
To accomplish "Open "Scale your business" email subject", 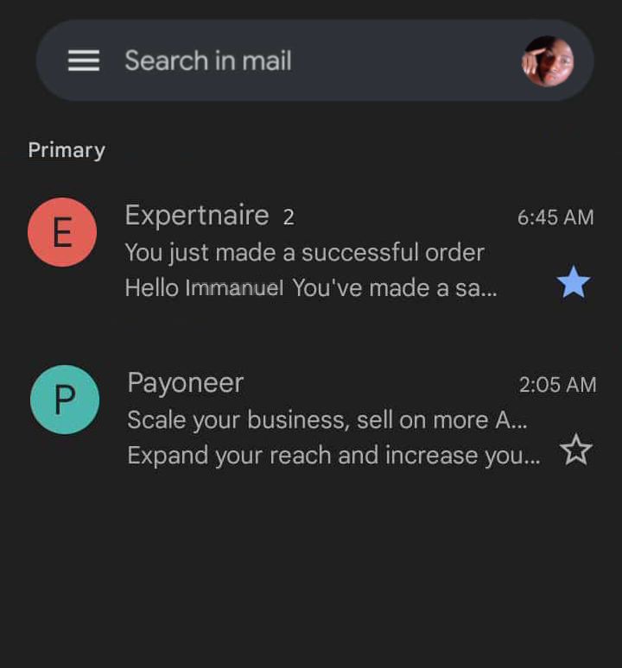I will click(327, 420).
